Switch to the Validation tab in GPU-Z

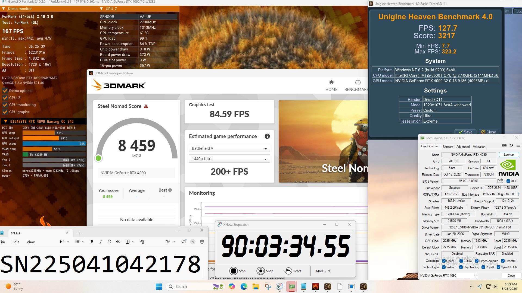tap(479, 147)
